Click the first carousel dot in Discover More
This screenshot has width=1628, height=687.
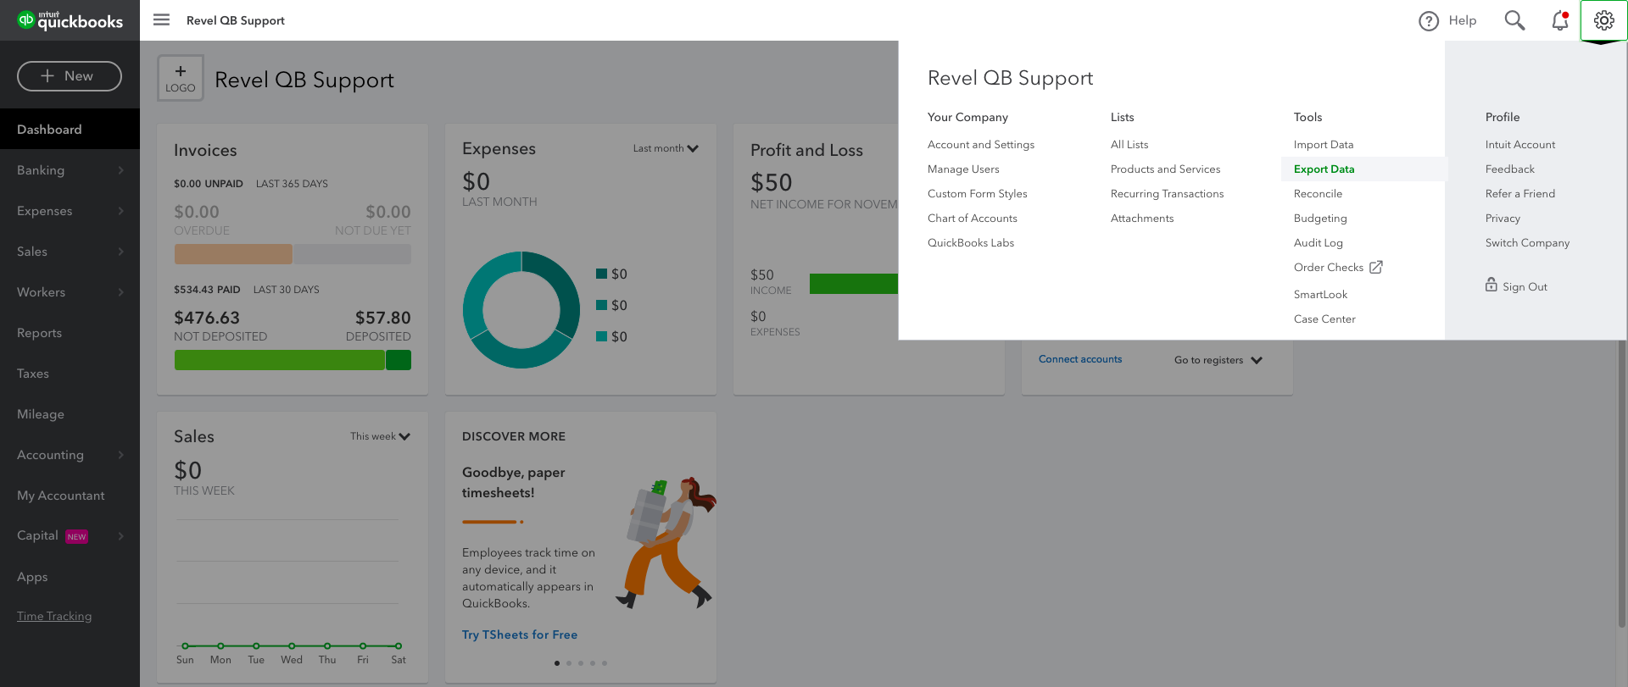click(557, 663)
